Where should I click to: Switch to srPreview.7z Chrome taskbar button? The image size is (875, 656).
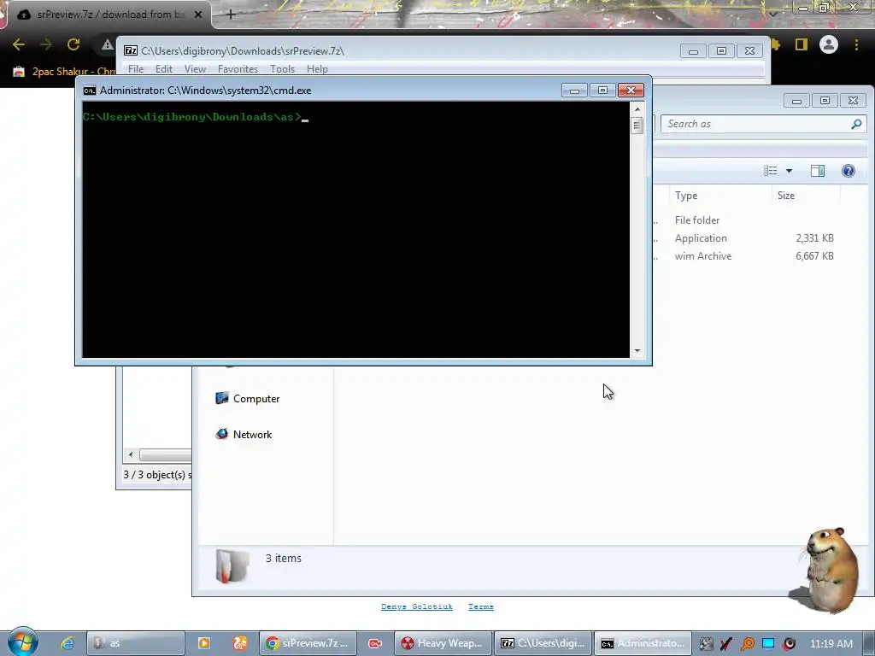[x=307, y=643]
